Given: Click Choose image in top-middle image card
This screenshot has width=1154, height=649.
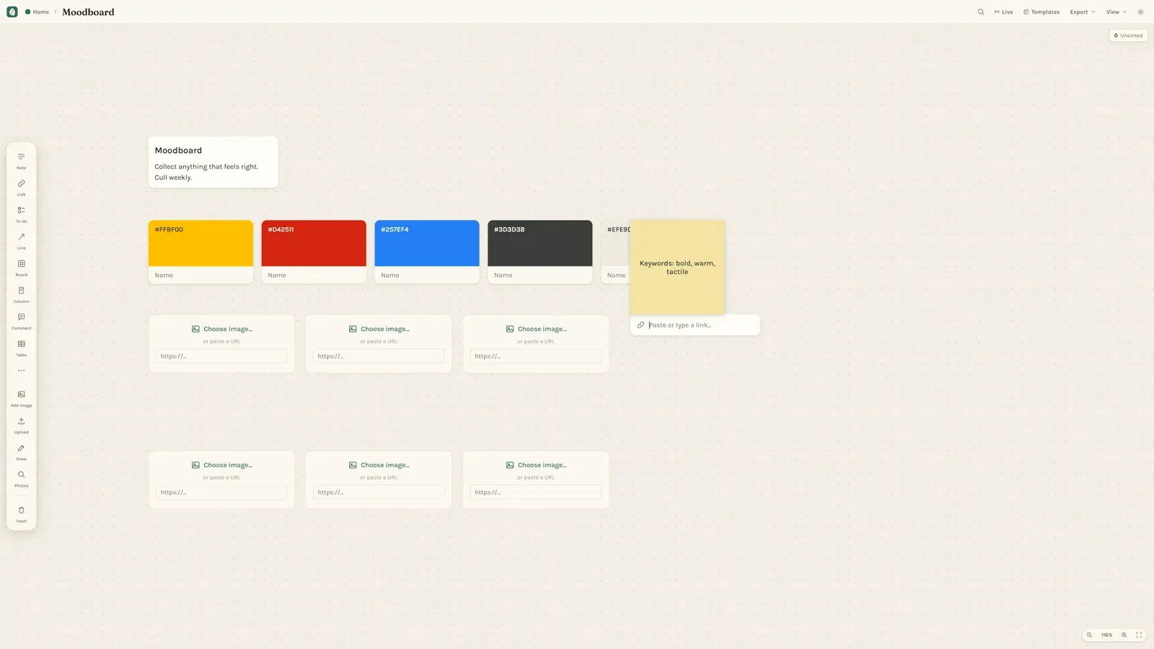Looking at the screenshot, I should (x=379, y=329).
